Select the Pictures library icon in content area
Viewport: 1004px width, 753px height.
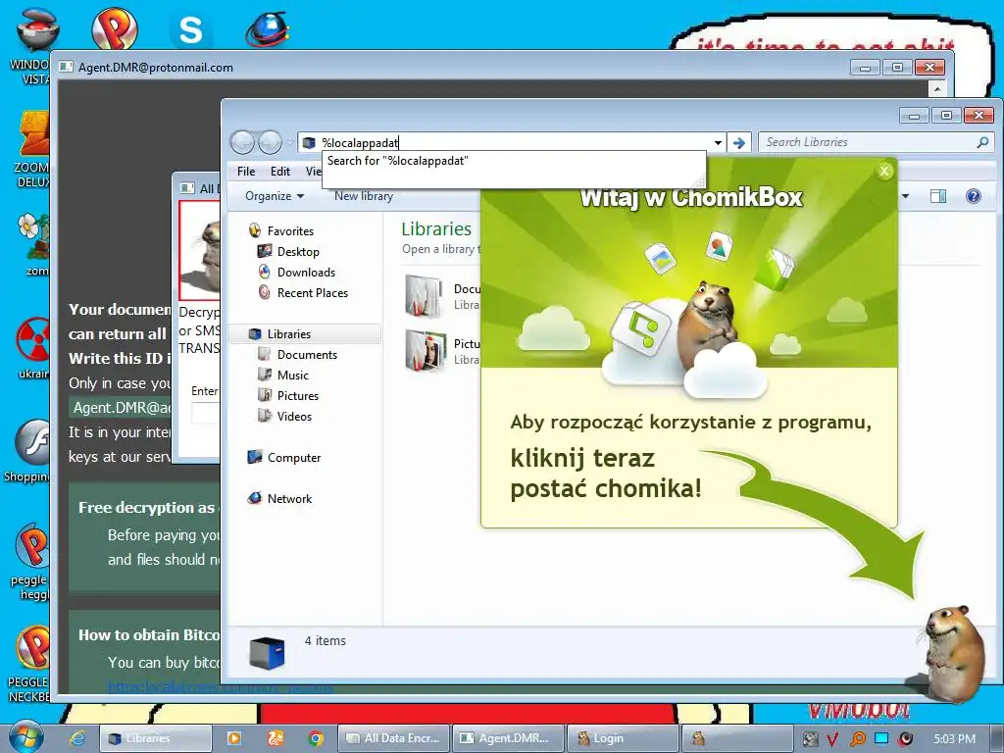(424, 350)
